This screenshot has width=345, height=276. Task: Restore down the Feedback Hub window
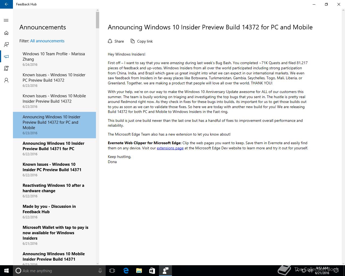pos(326,4)
